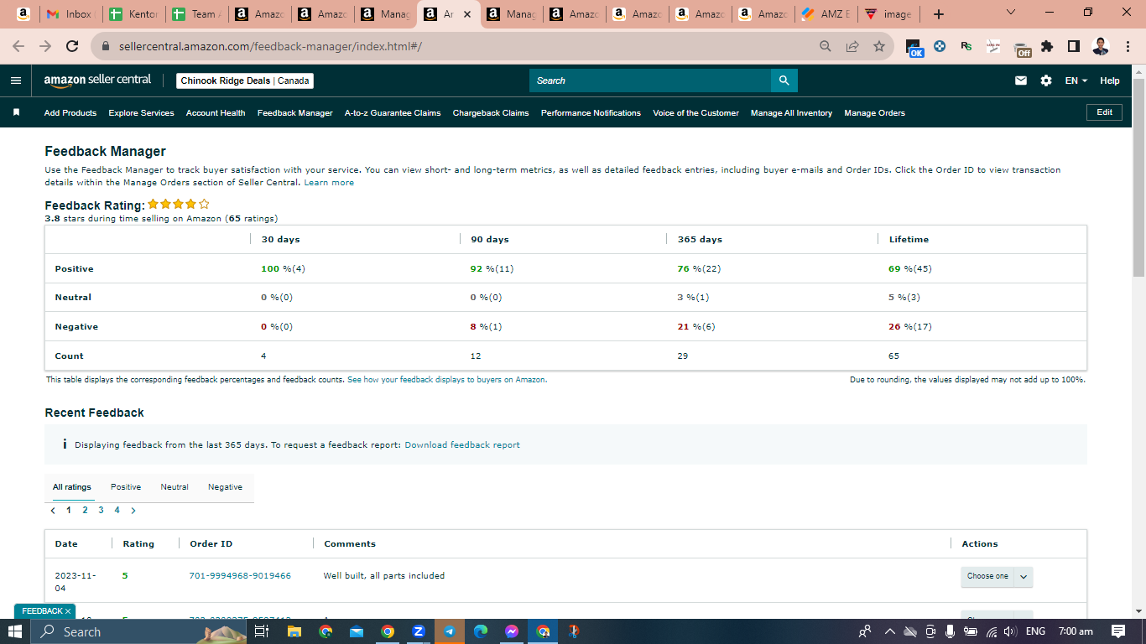Viewport: 1146px width, 644px height.
Task: Open Manage All Inventory
Action: pos(791,112)
